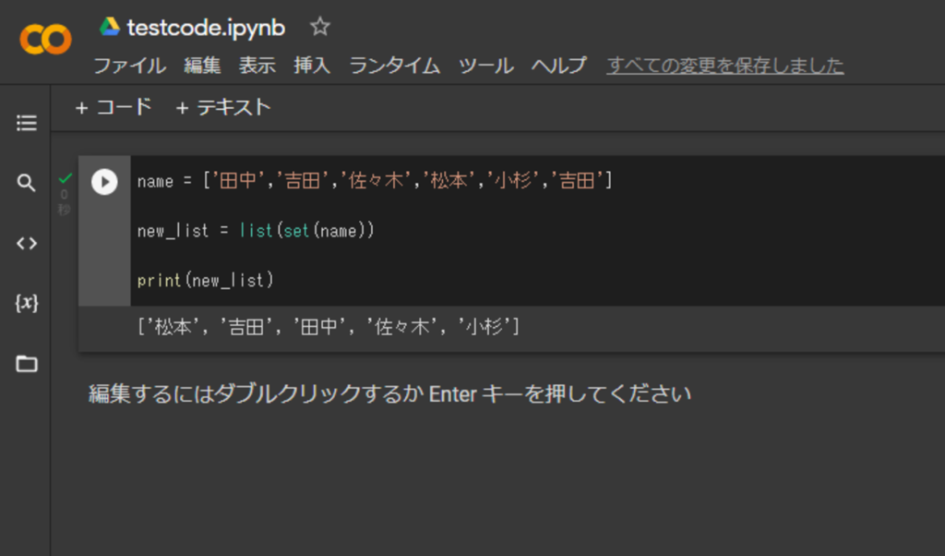Open the 表示 menu

coord(257,66)
